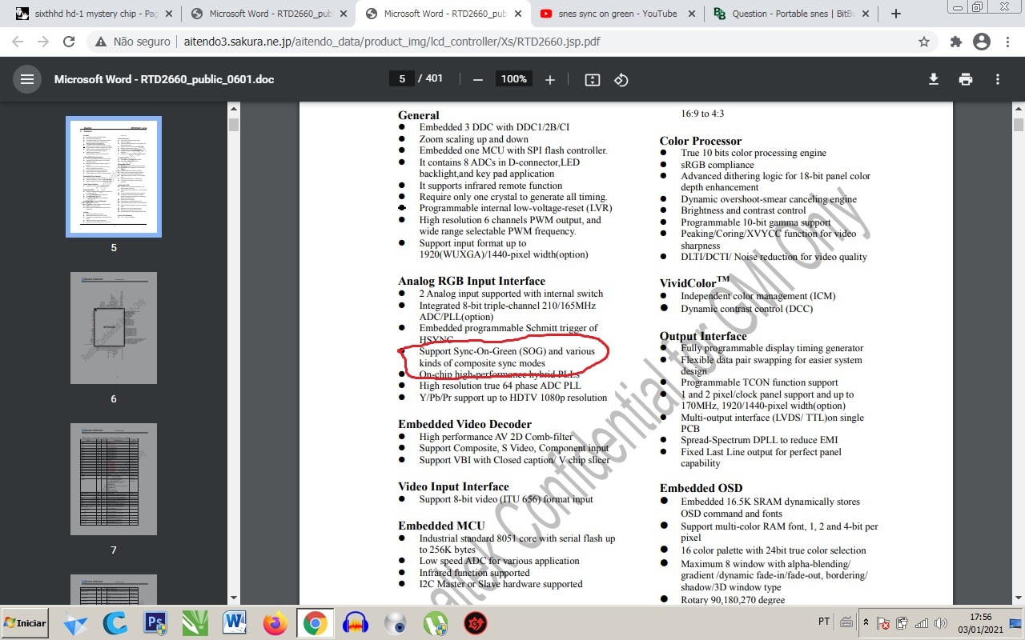Bookmark this page with the star icon
This screenshot has height=640, width=1025.
pyautogui.click(x=924, y=42)
